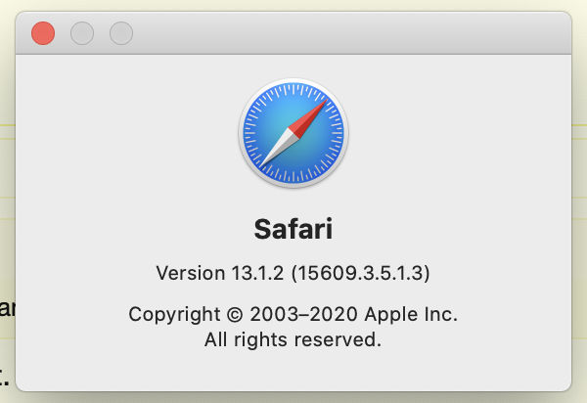Select the bold Safari app name
The image size is (587, 403).
click(x=293, y=229)
